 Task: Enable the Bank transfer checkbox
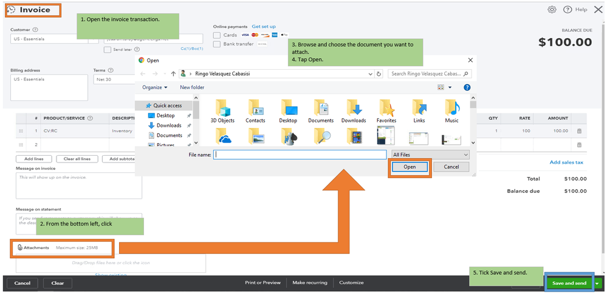click(x=217, y=44)
